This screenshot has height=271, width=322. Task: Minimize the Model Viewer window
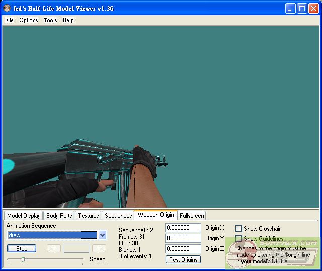pyautogui.click(x=291, y=8)
